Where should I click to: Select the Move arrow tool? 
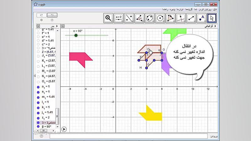coord(212,18)
